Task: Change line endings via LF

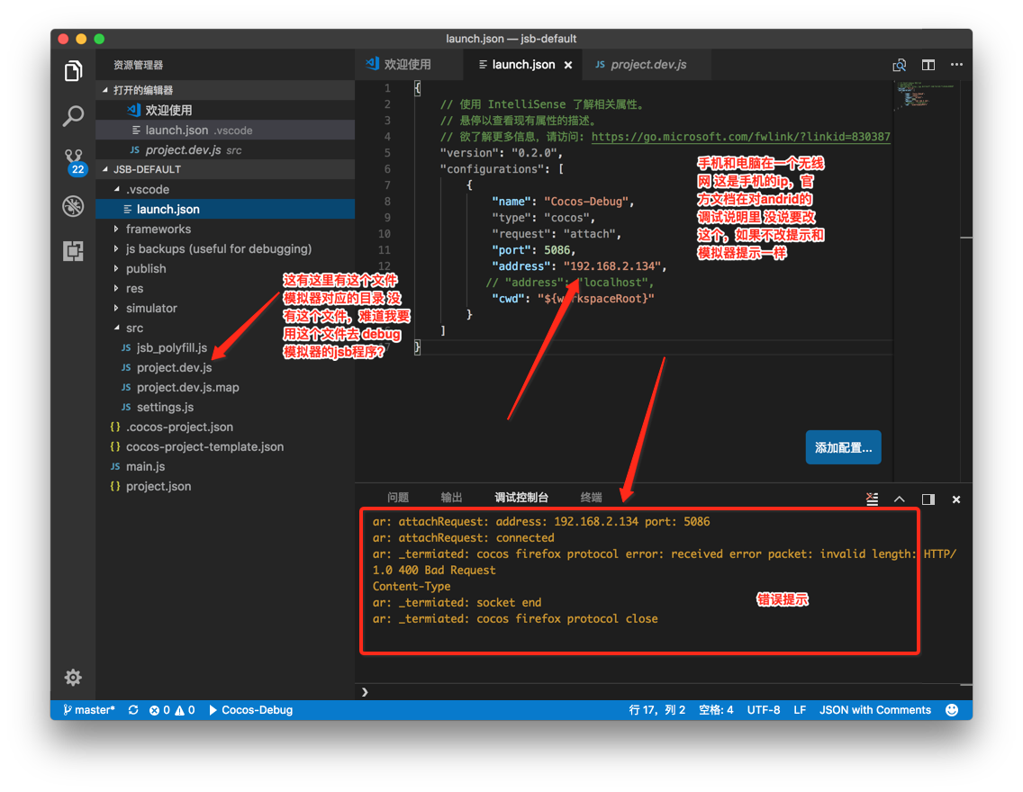Action: tap(800, 710)
